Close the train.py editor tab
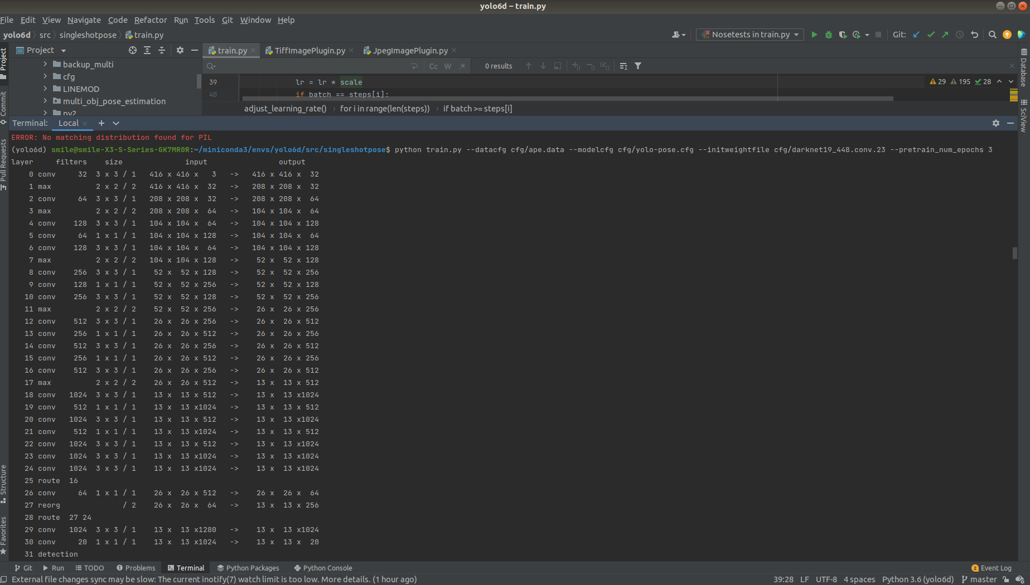Viewport: 1030px width, 585px height. (x=253, y=50)
